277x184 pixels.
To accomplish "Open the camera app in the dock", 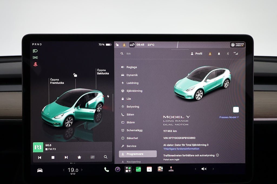I will tap(117, 169).
